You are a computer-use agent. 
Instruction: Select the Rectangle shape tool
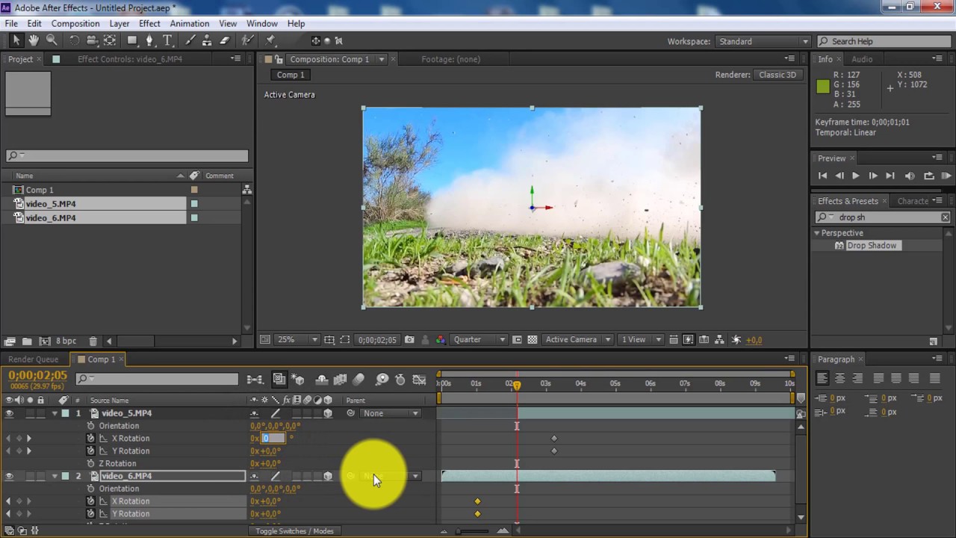pyautogui.click(x=132, y=40)
